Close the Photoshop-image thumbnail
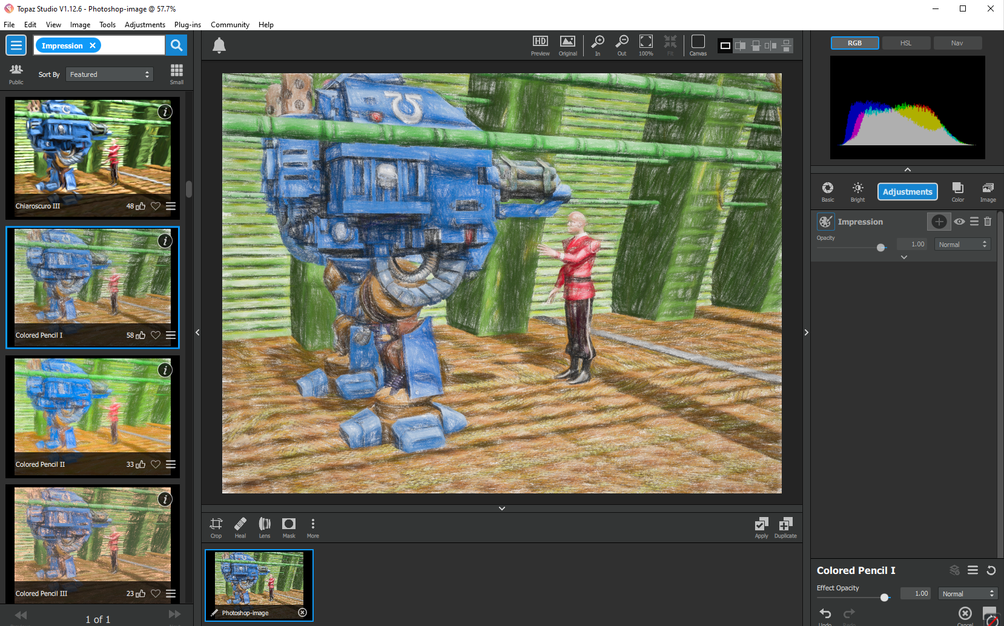This screenshot has width=1004, height=626. coord(303,613)
